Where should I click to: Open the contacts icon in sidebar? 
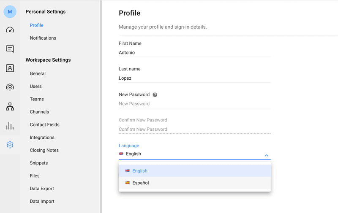click(10, 68)
